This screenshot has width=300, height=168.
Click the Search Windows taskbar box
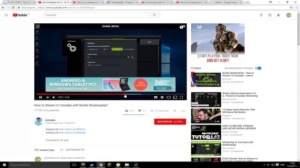coord(39,165)
